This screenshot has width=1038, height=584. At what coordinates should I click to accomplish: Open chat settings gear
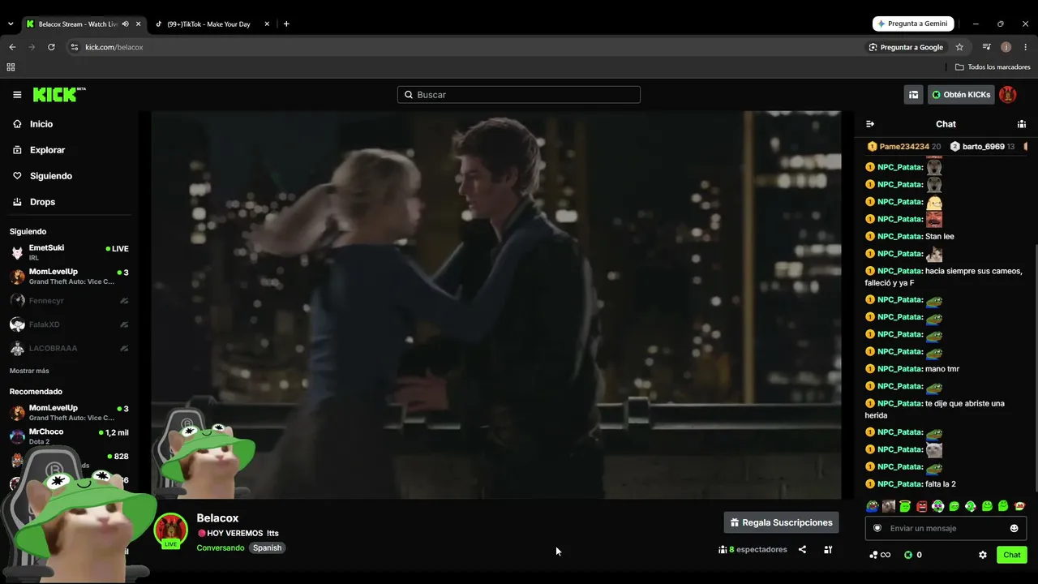pos(983,555)
